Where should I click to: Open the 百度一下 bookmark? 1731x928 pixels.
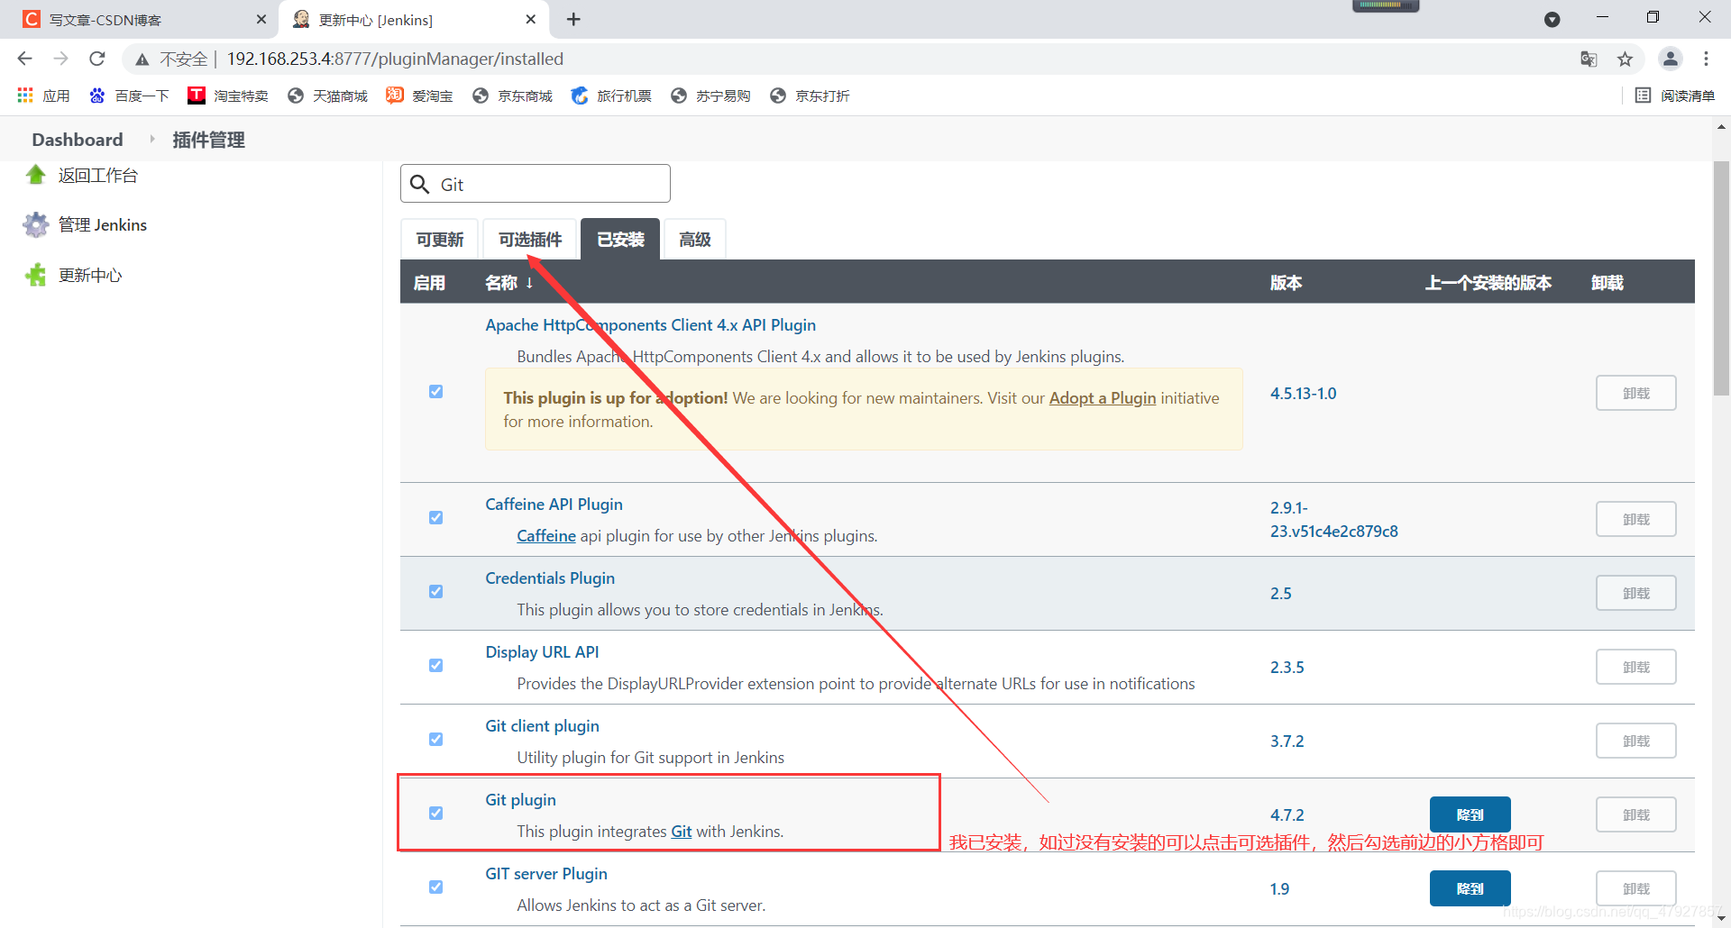pyautogui.click(x=129, y=96)
